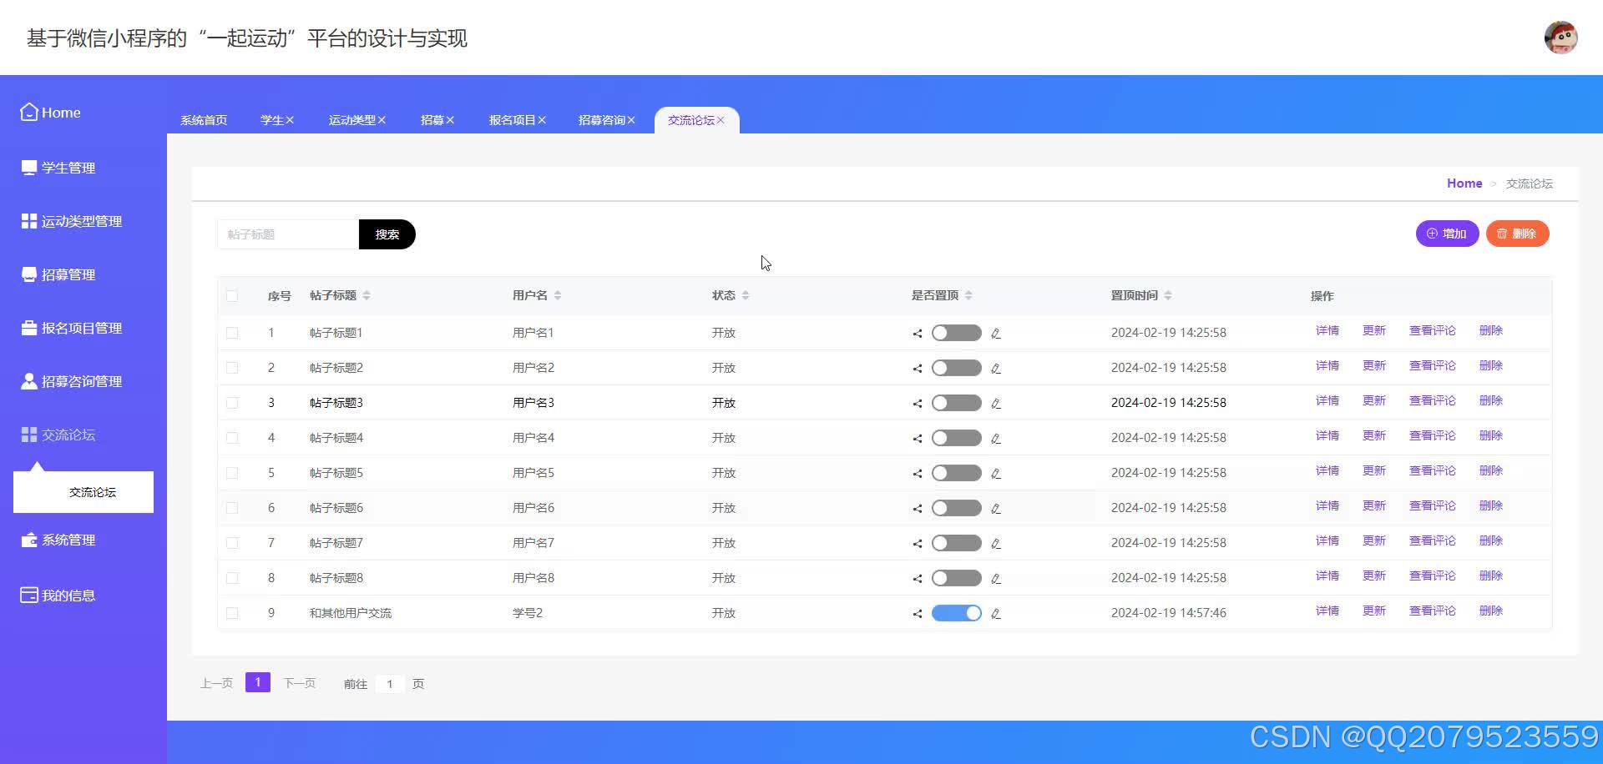Close the 交流论坛 tab with its X

721,120
